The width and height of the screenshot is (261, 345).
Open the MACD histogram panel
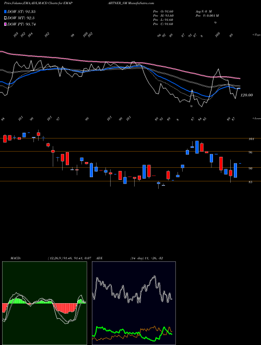coord(44,303)
